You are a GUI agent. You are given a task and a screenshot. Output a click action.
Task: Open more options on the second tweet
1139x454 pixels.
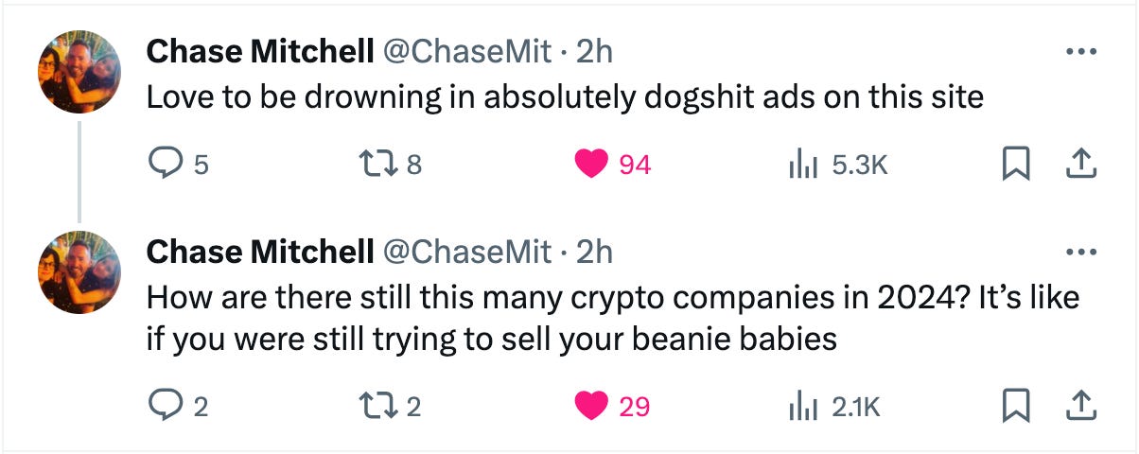[1080, 253]
